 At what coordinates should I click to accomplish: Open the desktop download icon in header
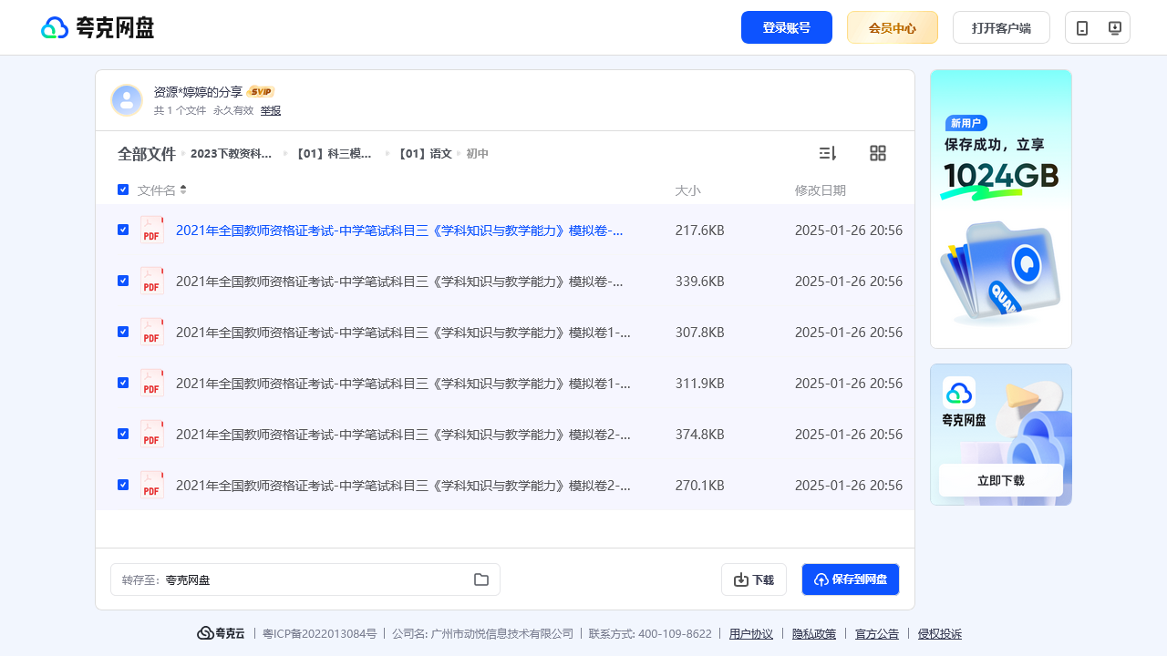[1114, 27]
